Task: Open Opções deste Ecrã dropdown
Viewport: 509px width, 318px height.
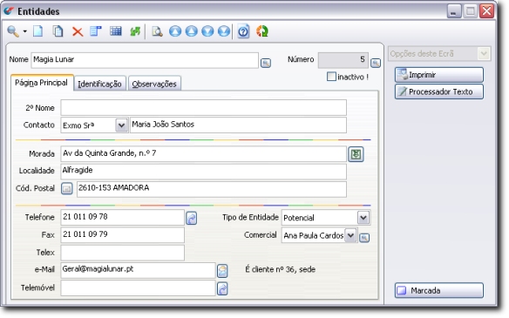Action: (x=484, y=53)
